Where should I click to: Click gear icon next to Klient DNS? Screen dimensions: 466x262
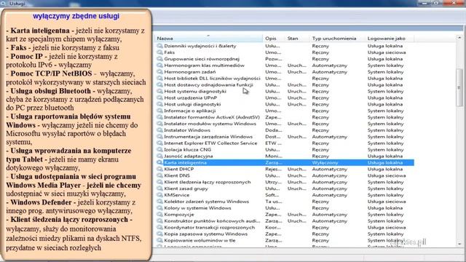click(159, 175)
